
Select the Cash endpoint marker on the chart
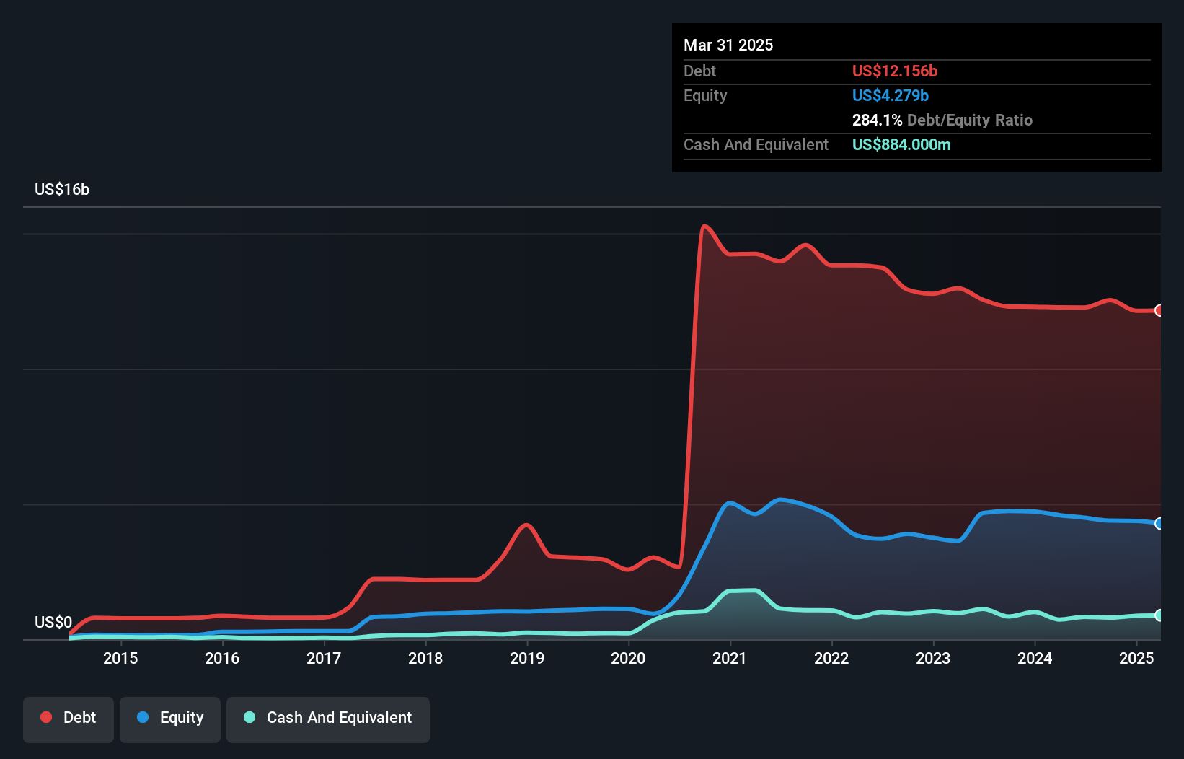tap(1159, 615)
